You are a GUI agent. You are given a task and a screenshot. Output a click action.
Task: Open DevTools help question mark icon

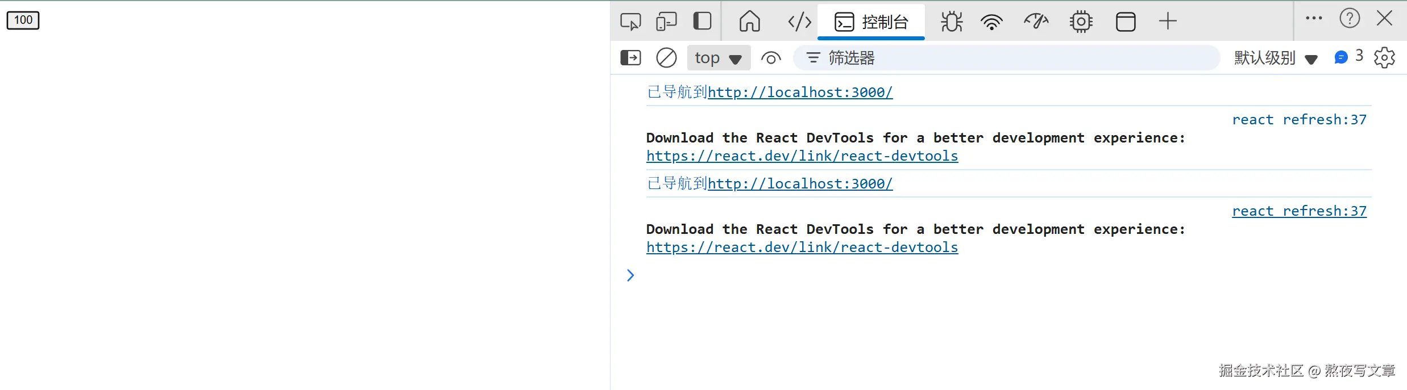(x=1350, y=18)
